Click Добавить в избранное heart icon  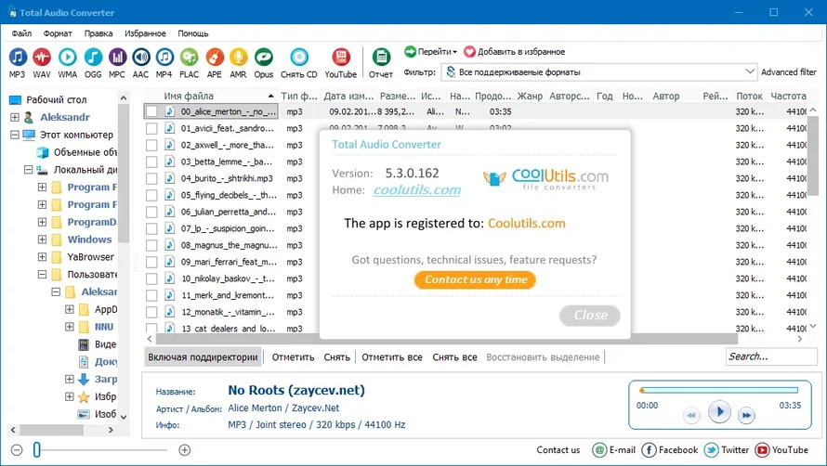pyautogui.click(x=469, y=52)
